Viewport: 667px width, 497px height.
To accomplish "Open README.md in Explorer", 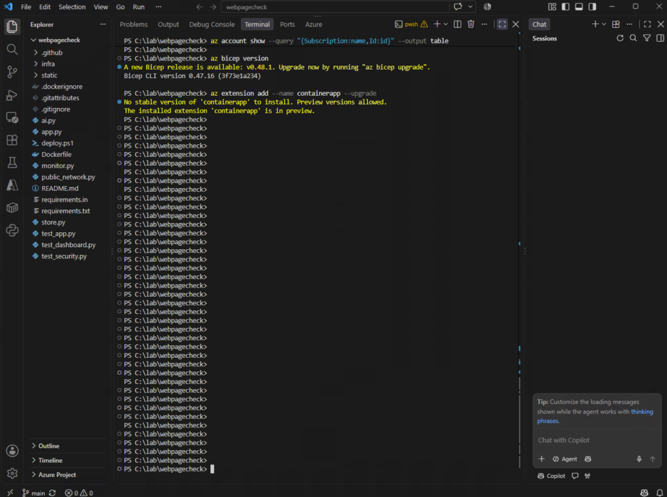I will point(59,188).
